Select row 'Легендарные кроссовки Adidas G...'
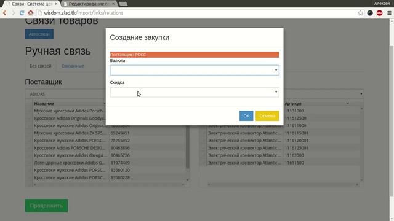This screenshot has width=394, height=221. (70, 163)
